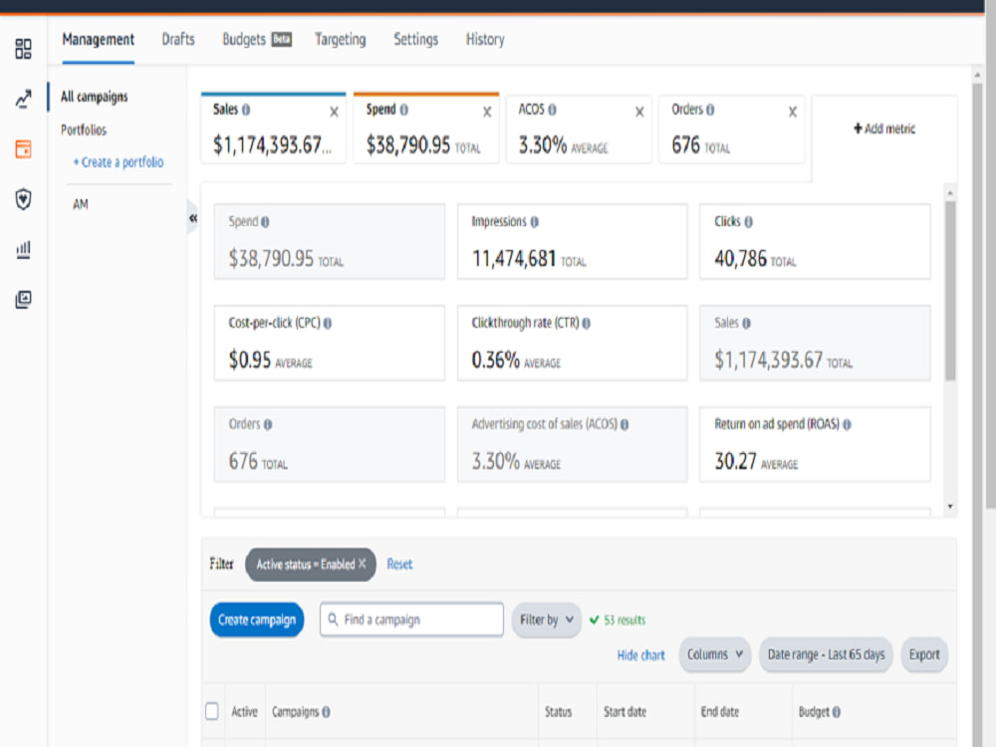Open the bar chart reports sidebar icon
This screenshot has height=747, width=996.
pyautogui.click(x=24, y=249)
